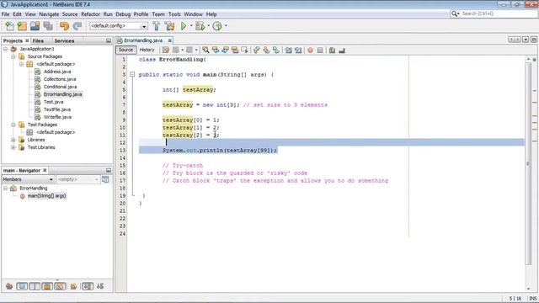Select the Source view button
Viewport: 539px width, 303px height.
point(125,50)
